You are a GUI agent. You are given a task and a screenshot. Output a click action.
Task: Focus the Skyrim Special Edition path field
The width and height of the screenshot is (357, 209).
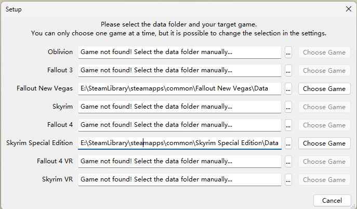(x=179, y=143)
